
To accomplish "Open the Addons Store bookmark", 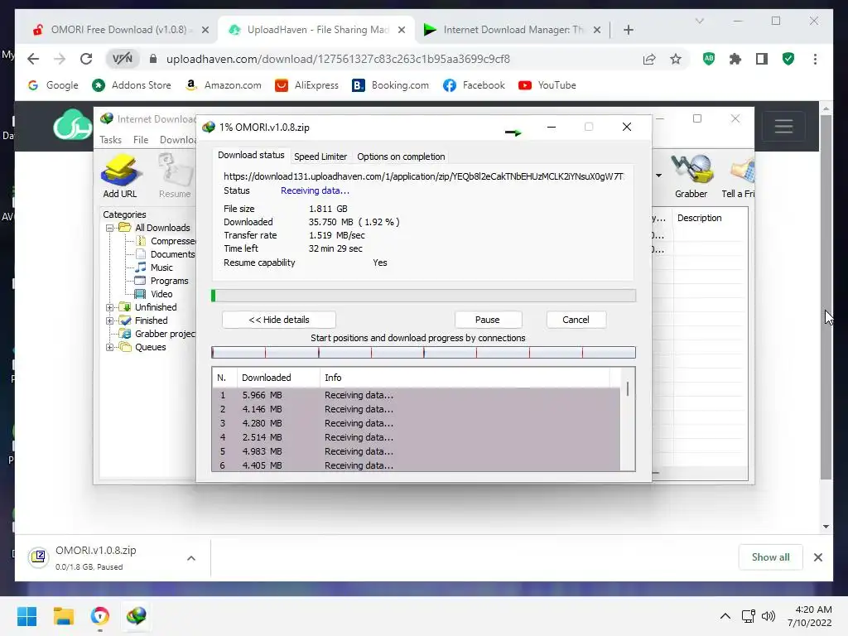I will tap(132, 85).
